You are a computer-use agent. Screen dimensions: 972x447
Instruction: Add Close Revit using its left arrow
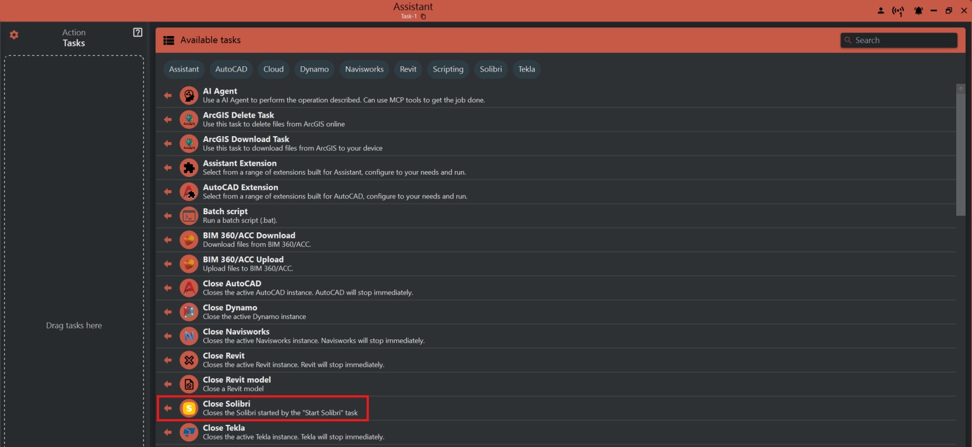click(168, 360)
